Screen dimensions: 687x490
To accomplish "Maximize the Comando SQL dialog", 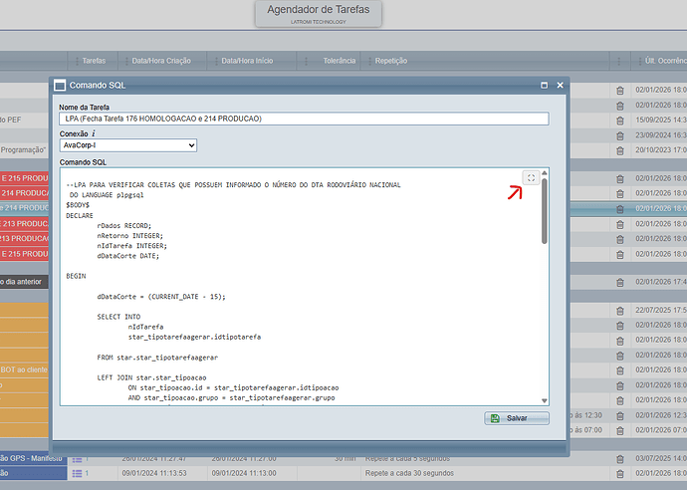I will (x=544, y=87).
